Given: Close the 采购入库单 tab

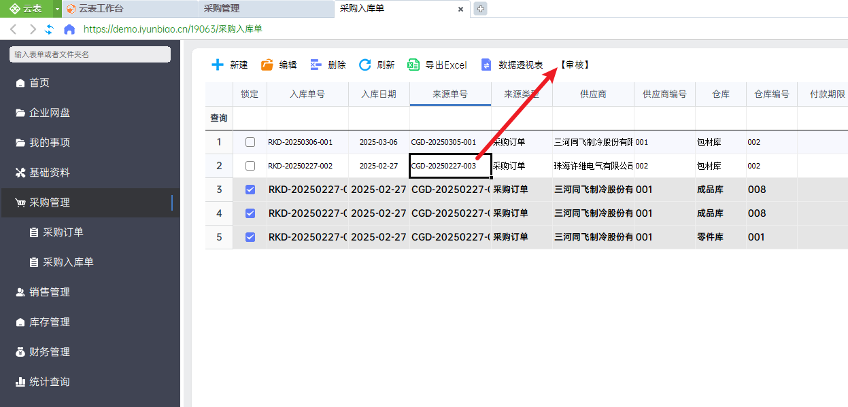Looking at the screenshot, I should pyautogui.click(x=460, y=10).
